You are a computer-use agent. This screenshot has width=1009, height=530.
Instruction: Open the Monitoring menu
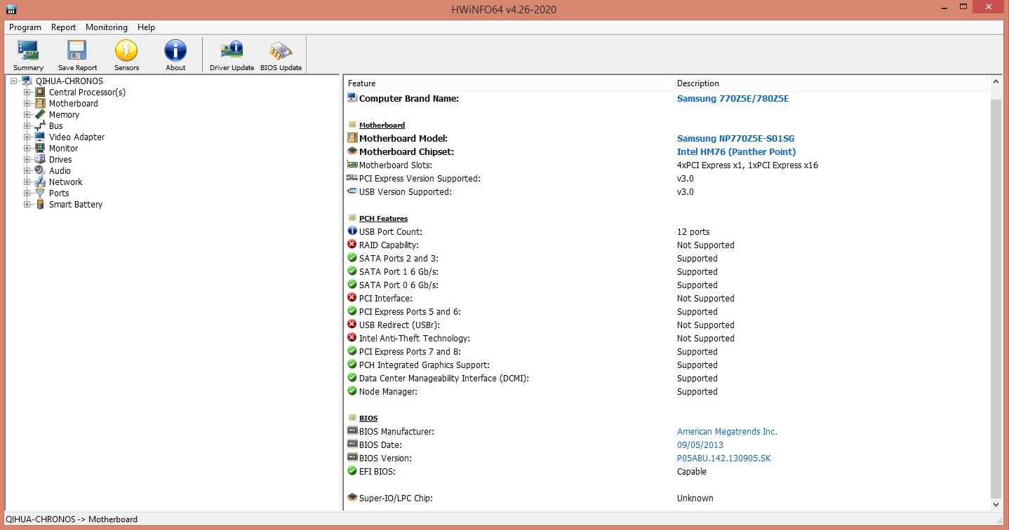click(x=107, y=27)
